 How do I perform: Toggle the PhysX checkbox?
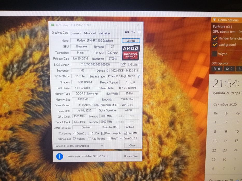[x=108, y=139]
